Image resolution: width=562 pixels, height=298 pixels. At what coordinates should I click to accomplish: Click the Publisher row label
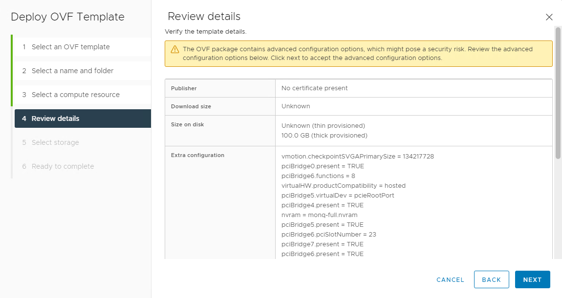point(184,88)
